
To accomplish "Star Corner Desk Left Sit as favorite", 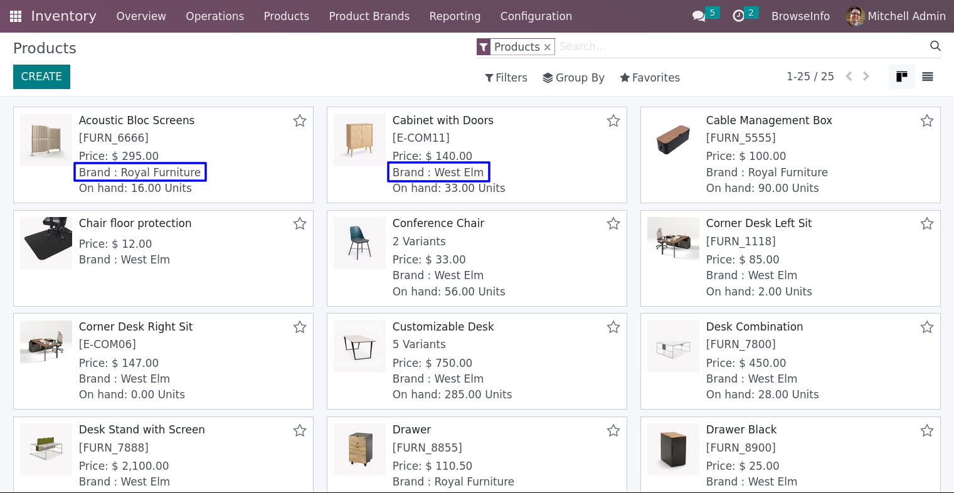I will point(927,223).
